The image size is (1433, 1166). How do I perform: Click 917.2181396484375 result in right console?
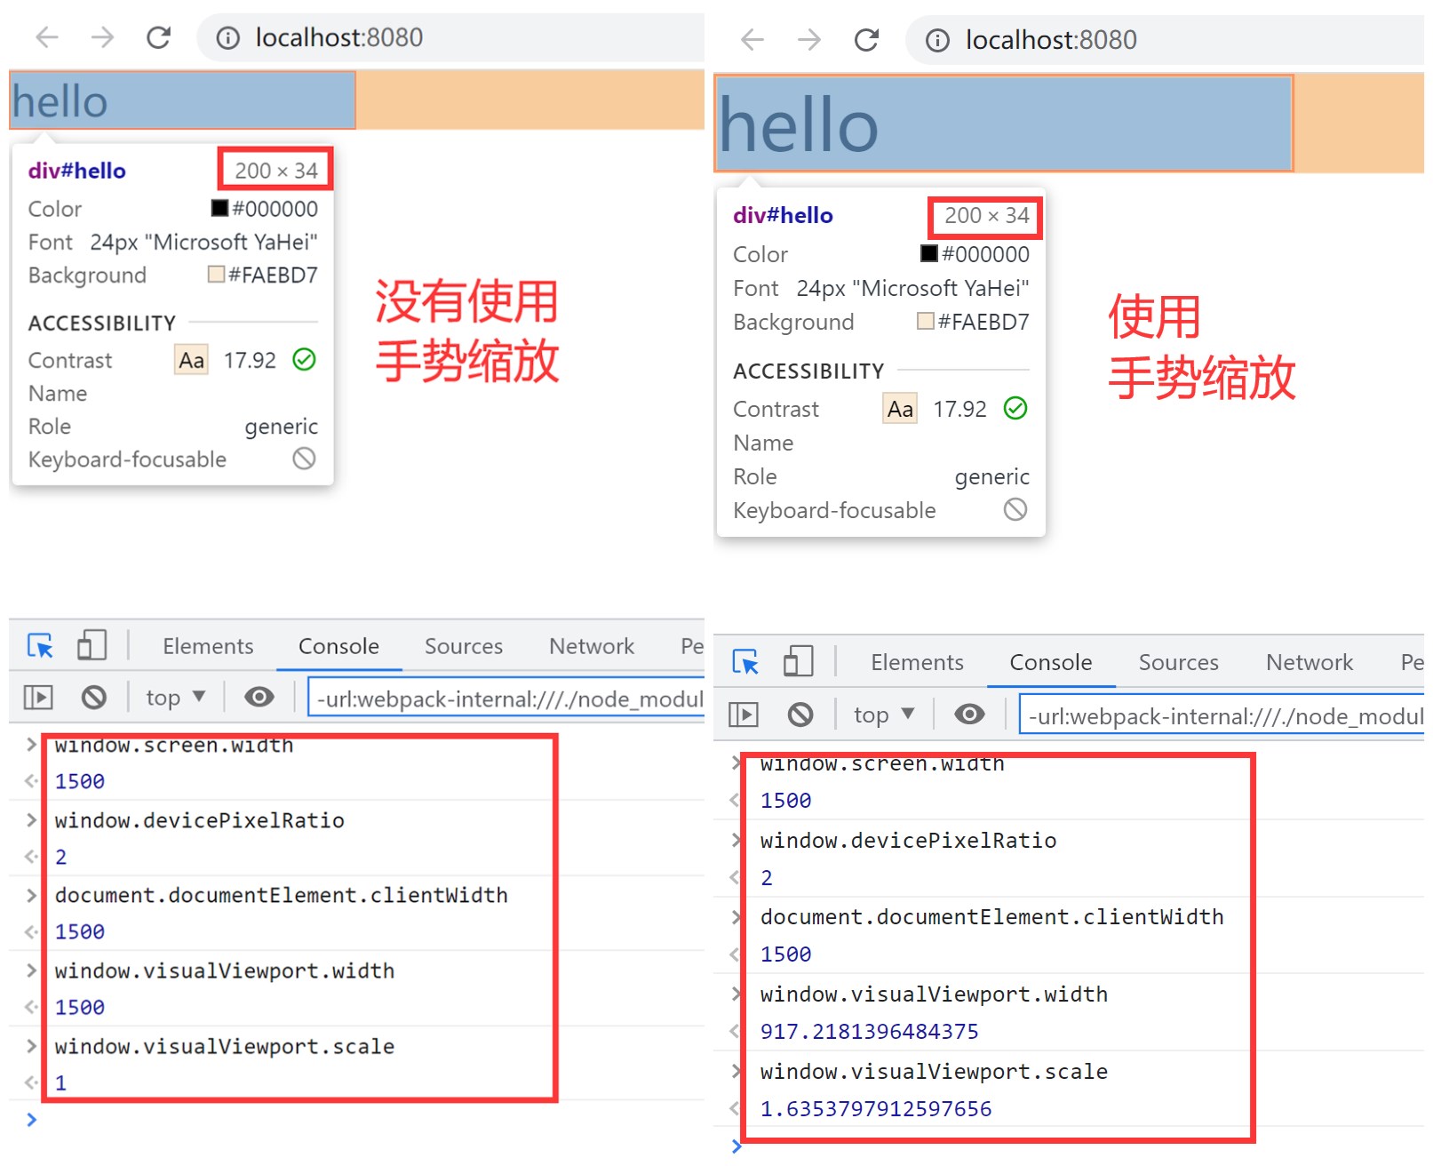click(869, 1031)
